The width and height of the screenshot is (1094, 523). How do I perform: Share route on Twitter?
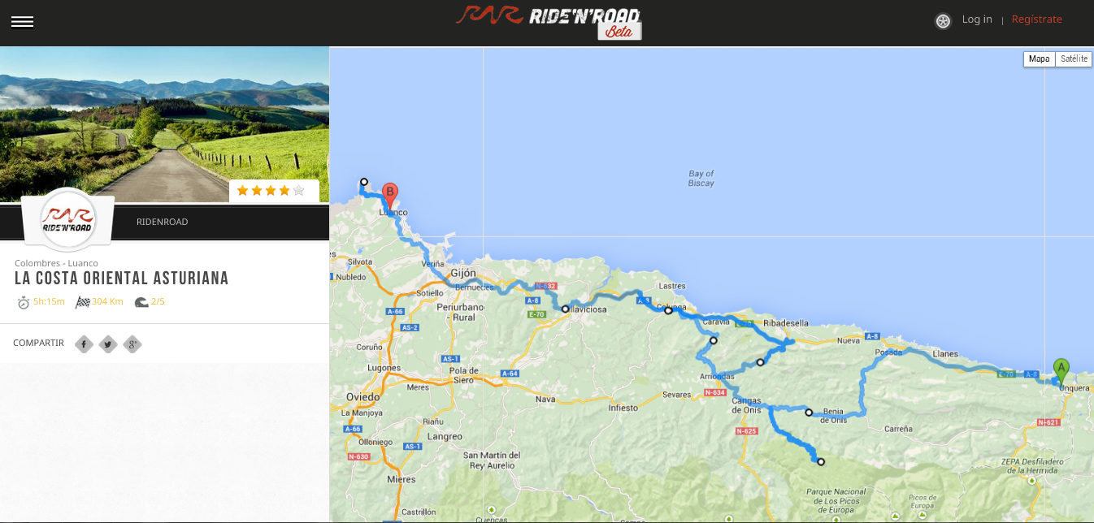click(108, 344)
